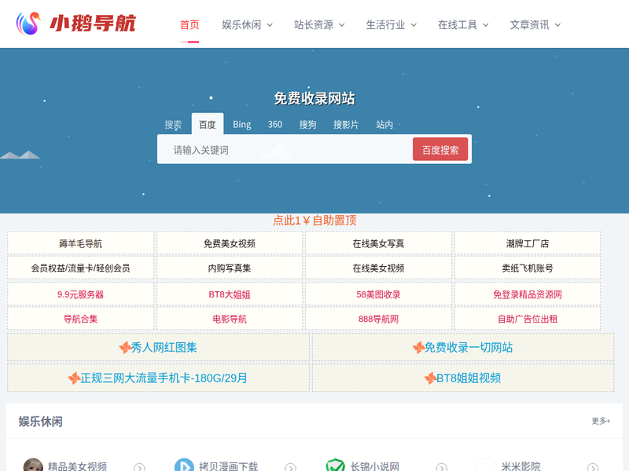Open the 首页 navigation tab

189,25
